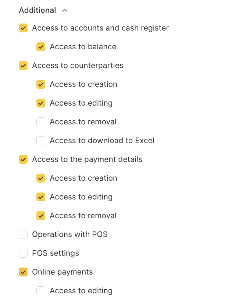The height and width of the screenshot is (304, 225).
Task: Uncheck Online payments checkbox
Action: click(x=23, y=272)
